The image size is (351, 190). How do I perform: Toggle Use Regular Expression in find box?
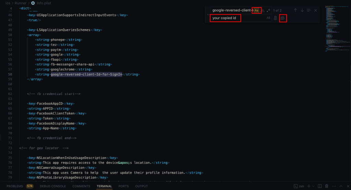(x=268, y=10)
